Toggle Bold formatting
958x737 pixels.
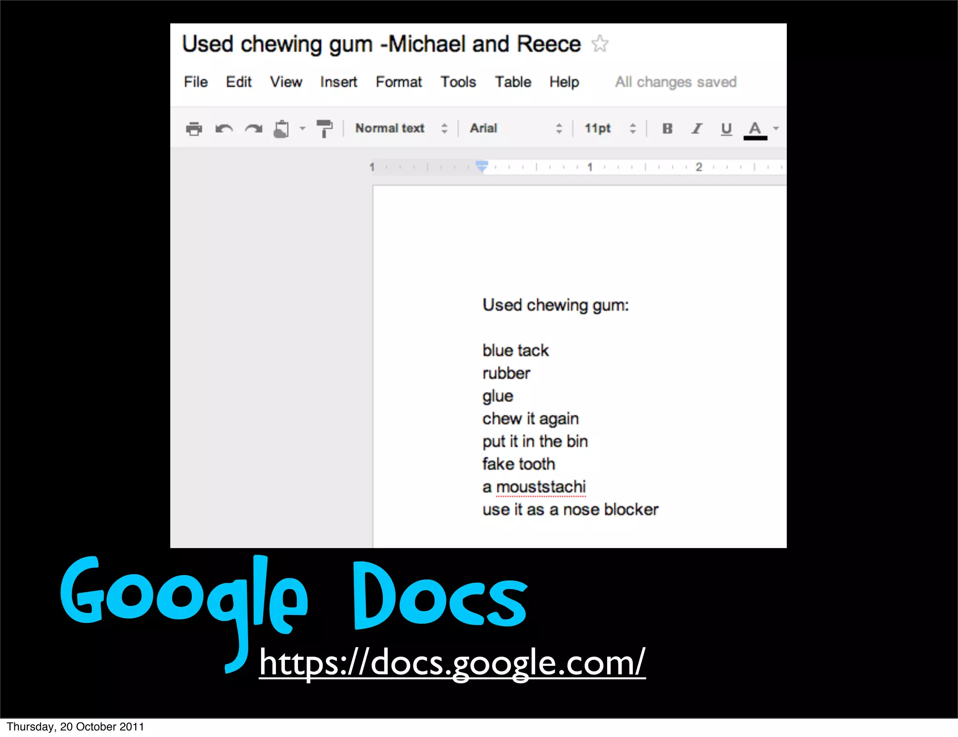668,129
